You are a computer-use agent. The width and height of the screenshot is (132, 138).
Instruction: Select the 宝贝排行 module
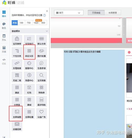29,40
